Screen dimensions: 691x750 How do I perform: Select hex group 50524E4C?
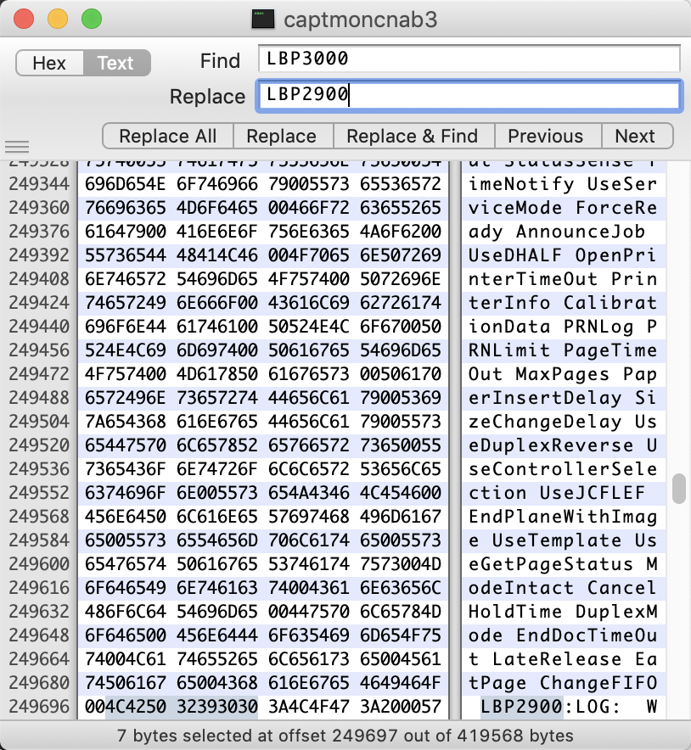coord(309,327)
